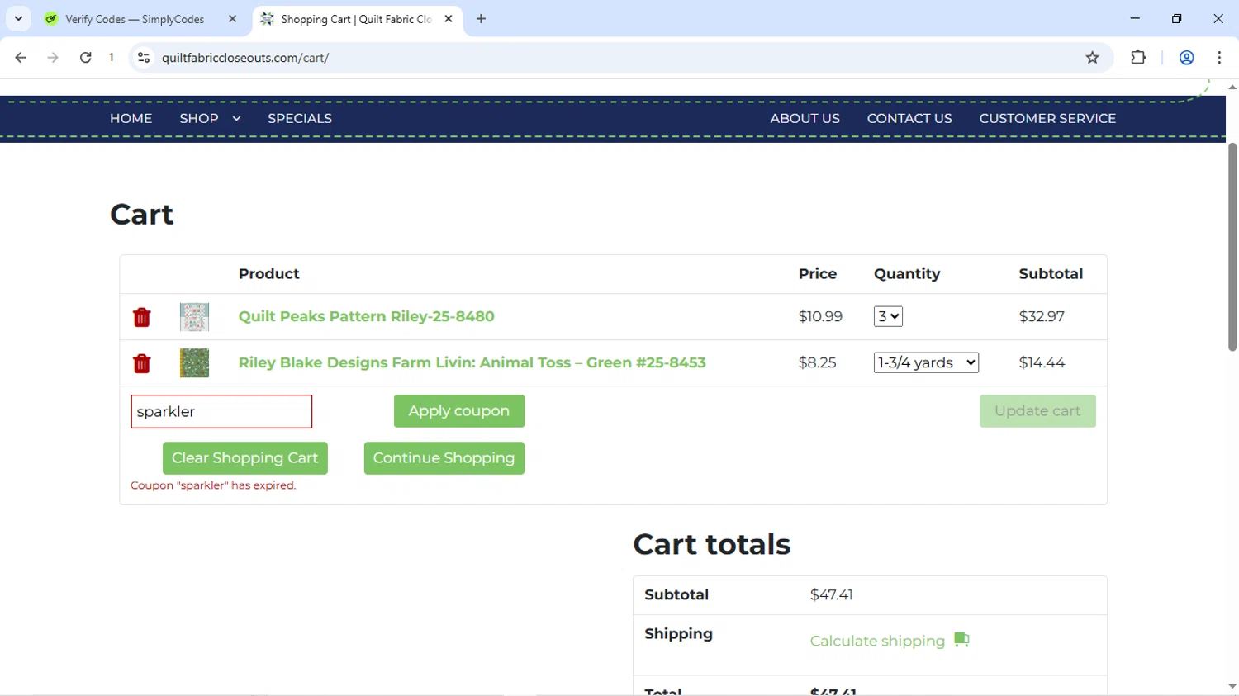Click the Cart totals heading

(x=711, y=544)
